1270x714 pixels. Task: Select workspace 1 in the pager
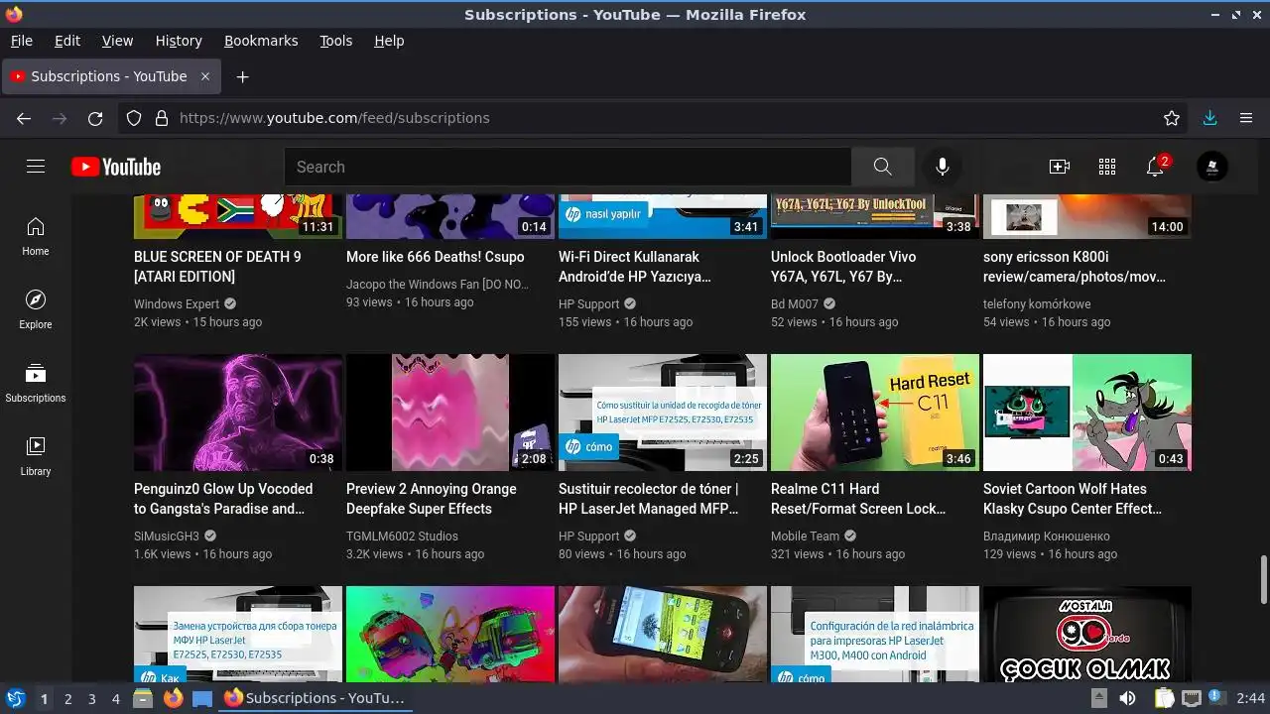44,699
